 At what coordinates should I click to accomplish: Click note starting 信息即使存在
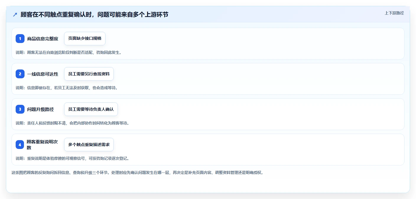[67, 88]
